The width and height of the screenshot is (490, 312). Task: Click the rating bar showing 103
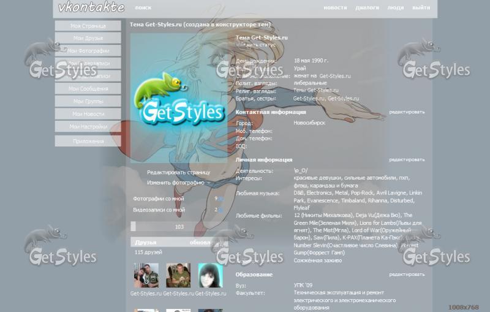(179, 227)
